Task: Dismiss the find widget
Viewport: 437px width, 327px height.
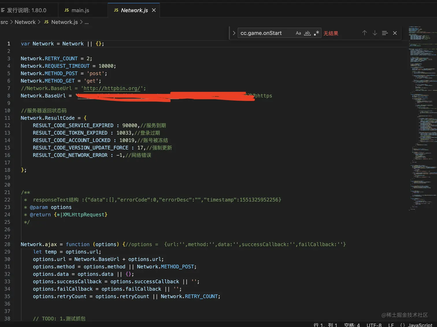Action: (x=395, y=33)
